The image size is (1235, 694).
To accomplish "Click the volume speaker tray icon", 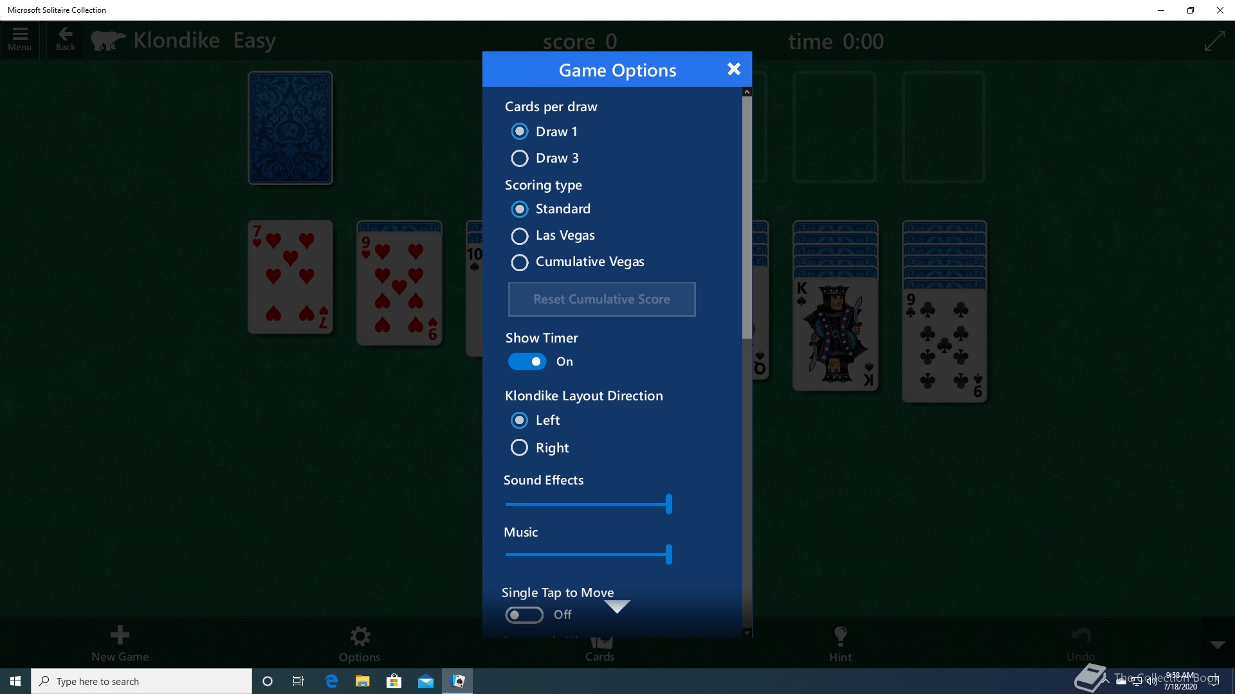I will click(1151, 681).
